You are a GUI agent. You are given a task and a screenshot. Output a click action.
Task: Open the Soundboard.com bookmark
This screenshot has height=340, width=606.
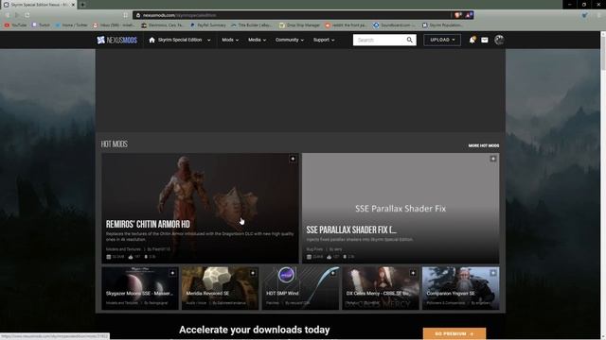click(394, 25)
